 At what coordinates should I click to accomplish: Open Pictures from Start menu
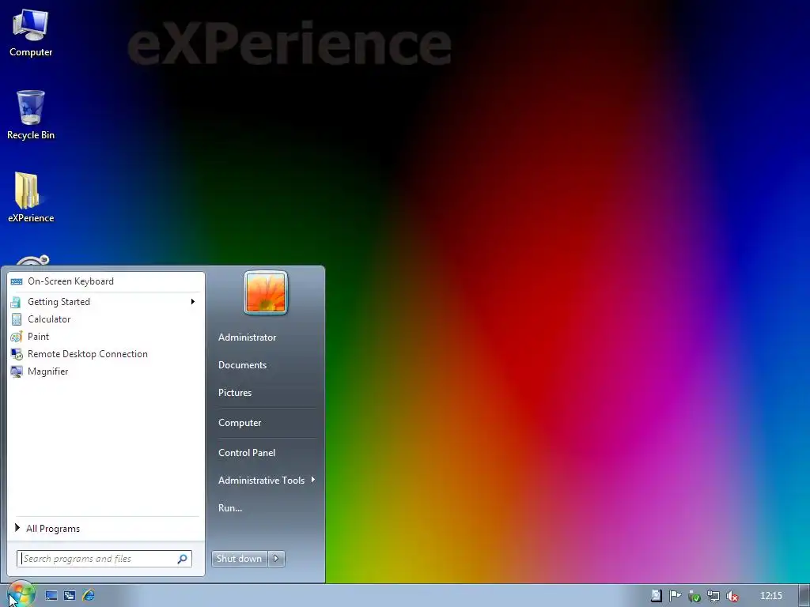click(x=235, y=393)
